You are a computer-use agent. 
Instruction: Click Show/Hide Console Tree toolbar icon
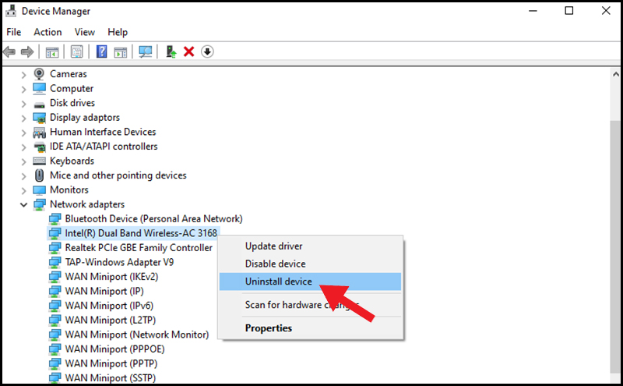(x=52, y=51)
